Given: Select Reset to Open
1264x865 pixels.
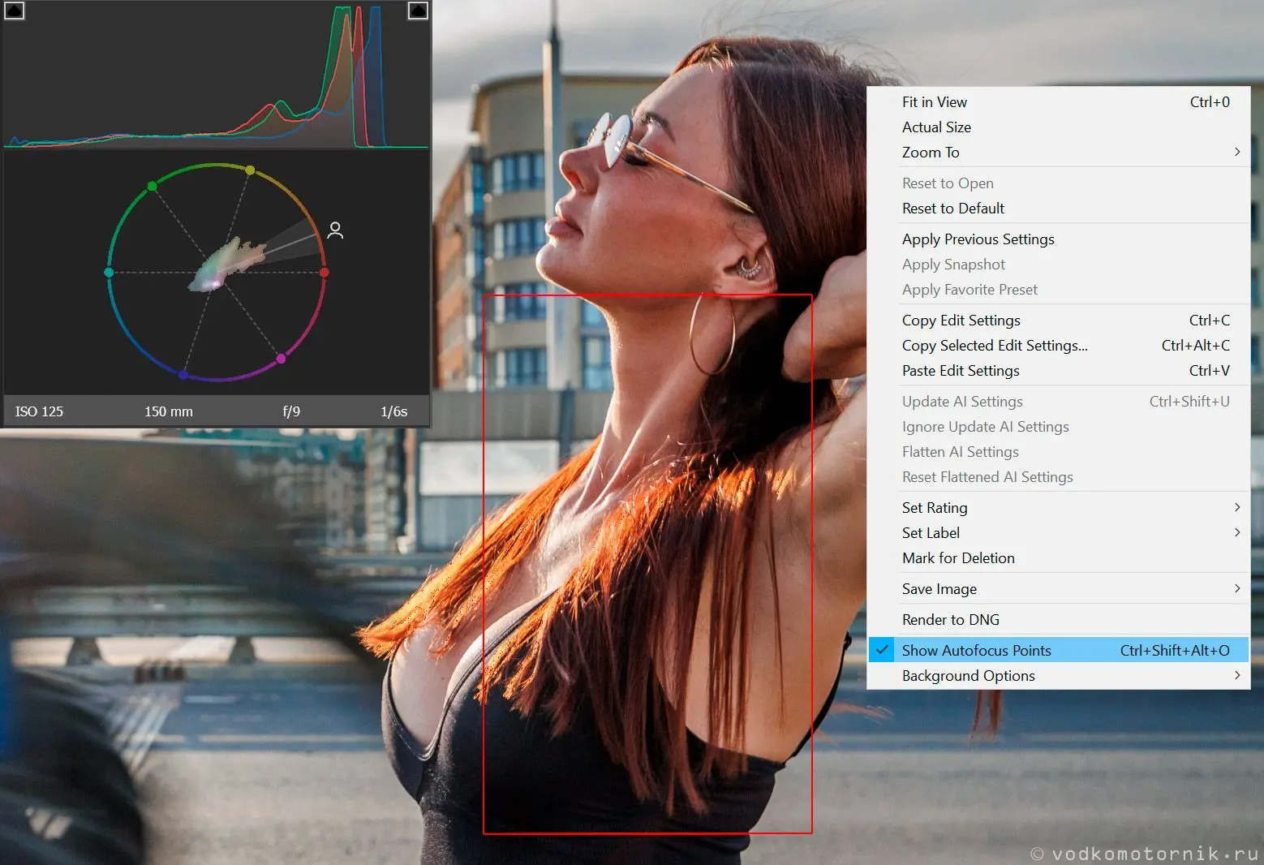Looking at the screenshot, I should pos(1059,183).
